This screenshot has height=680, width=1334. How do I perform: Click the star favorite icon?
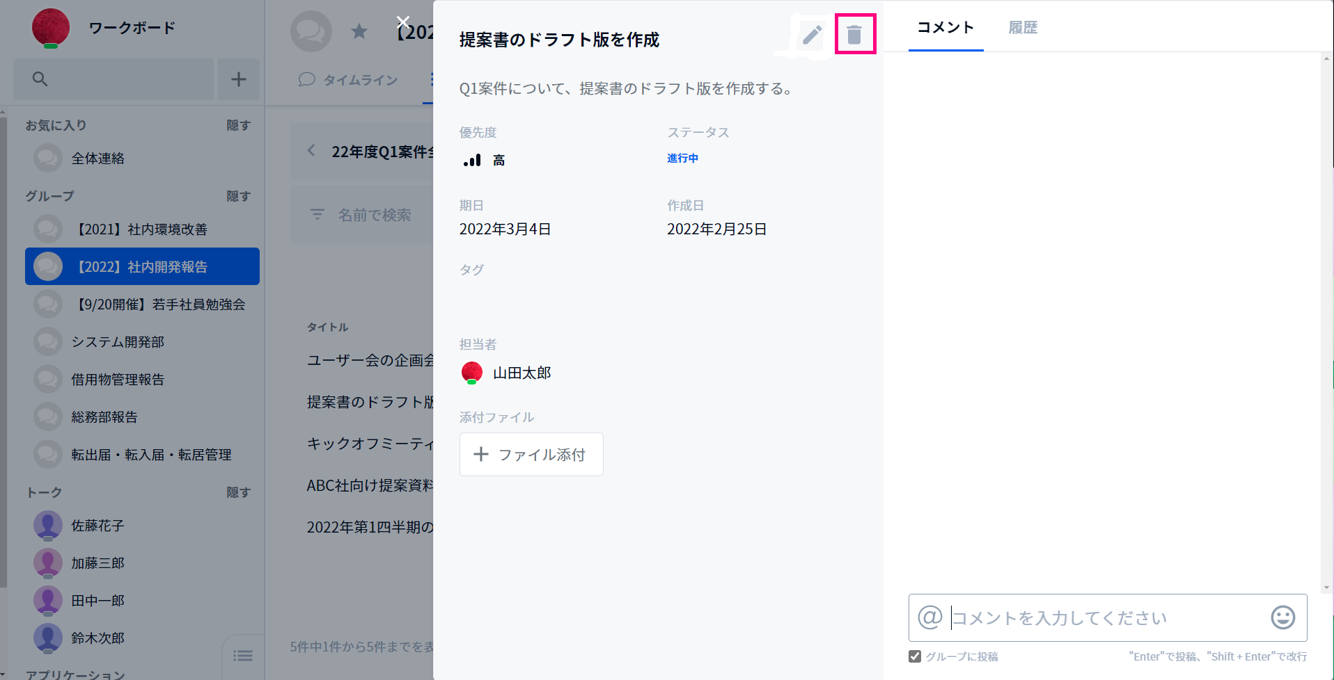coord(359,31)
